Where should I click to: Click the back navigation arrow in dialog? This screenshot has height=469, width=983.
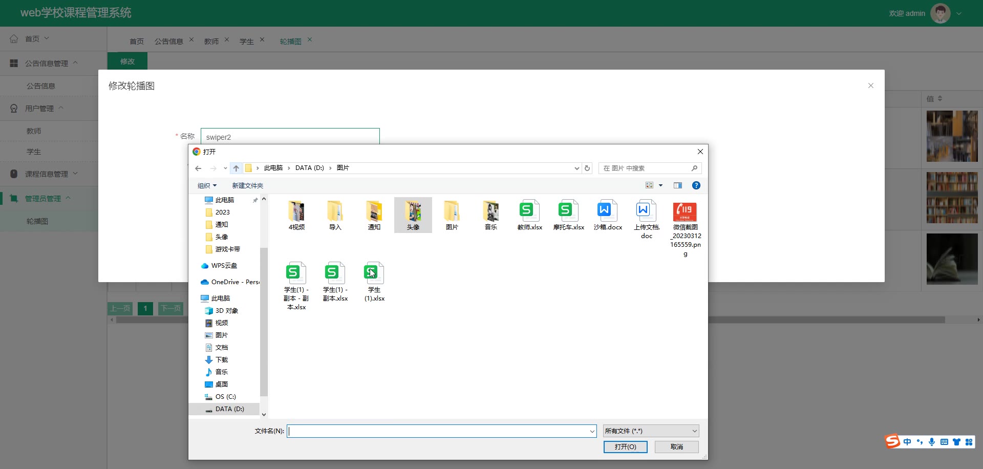[x=198, y=168]
